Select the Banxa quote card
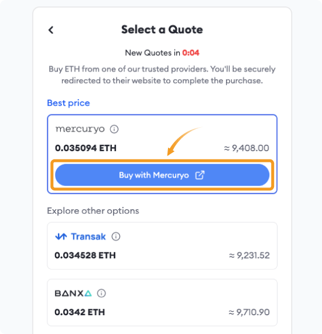Viewport: 322px width, 334px height. coord(162,302)
